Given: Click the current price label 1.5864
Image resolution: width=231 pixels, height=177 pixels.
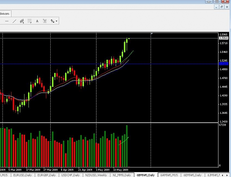Looking at the screenshot, I should (x=224, y=38).
